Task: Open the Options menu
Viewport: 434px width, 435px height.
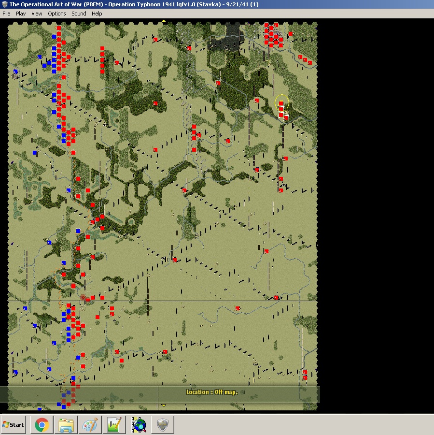Action: point(57,14)
